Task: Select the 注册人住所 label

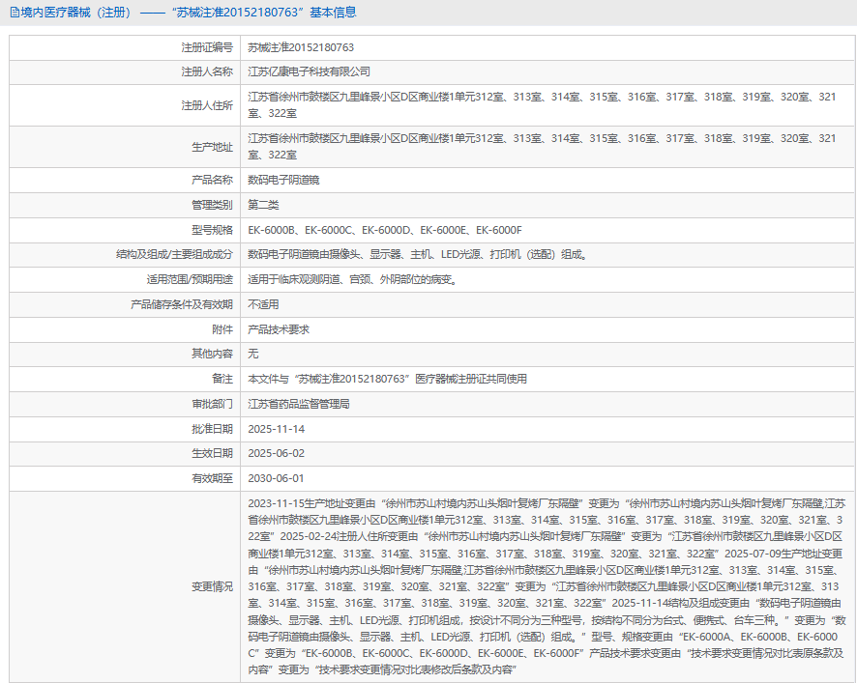Action: click(207, 105)
